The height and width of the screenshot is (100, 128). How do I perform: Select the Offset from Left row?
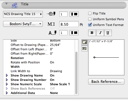(x=39, y=49)
